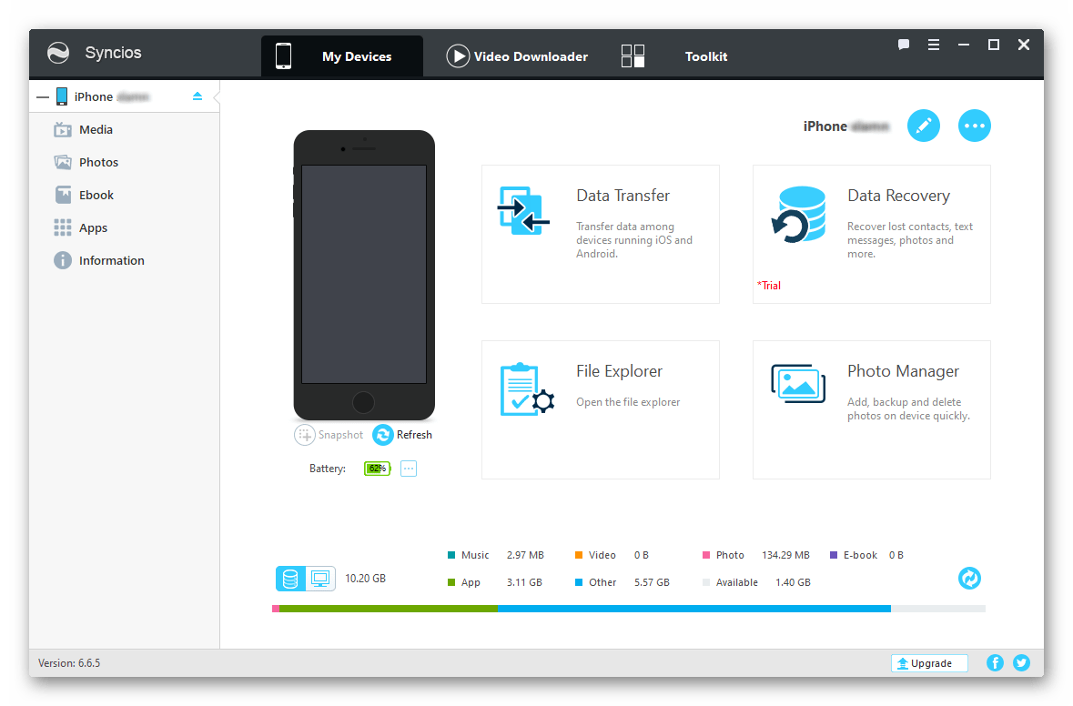Switch to device storage database view
This screenshot has height=706, width=1073.
point(290,579)
